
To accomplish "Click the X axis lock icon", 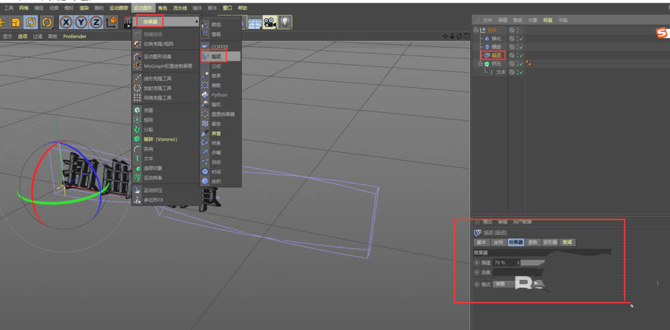I will click(x=66, y=21).
